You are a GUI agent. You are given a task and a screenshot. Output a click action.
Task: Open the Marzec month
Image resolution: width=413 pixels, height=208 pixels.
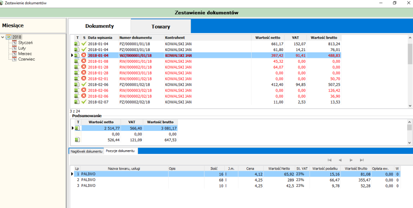(x=25, y=54)
